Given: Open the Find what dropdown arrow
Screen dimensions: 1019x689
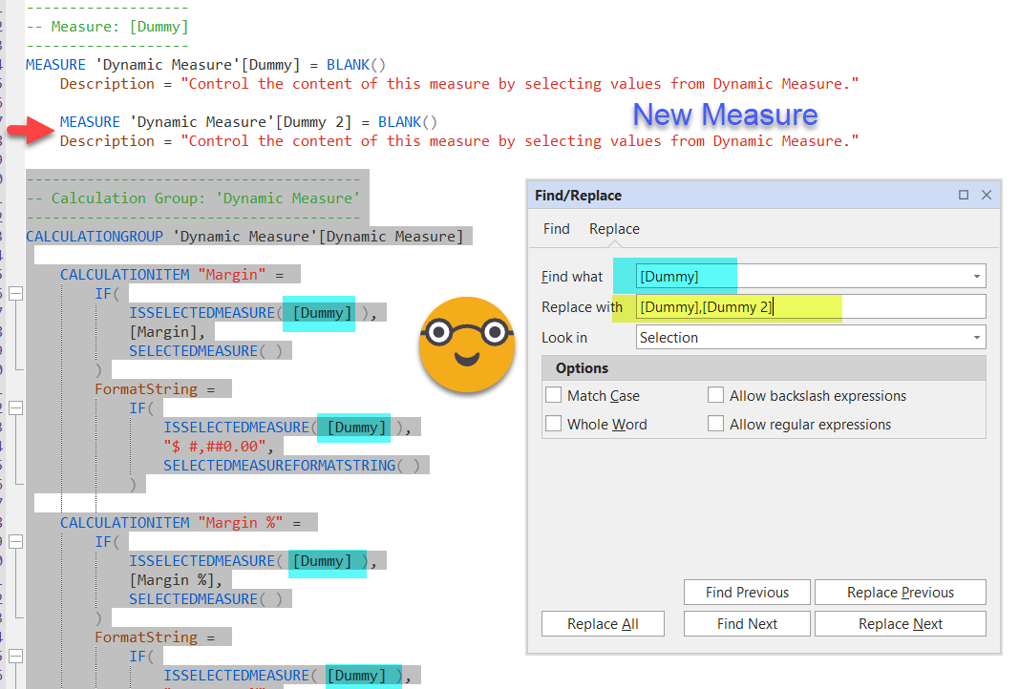Looking at the screenshot, I should (976, 277).
